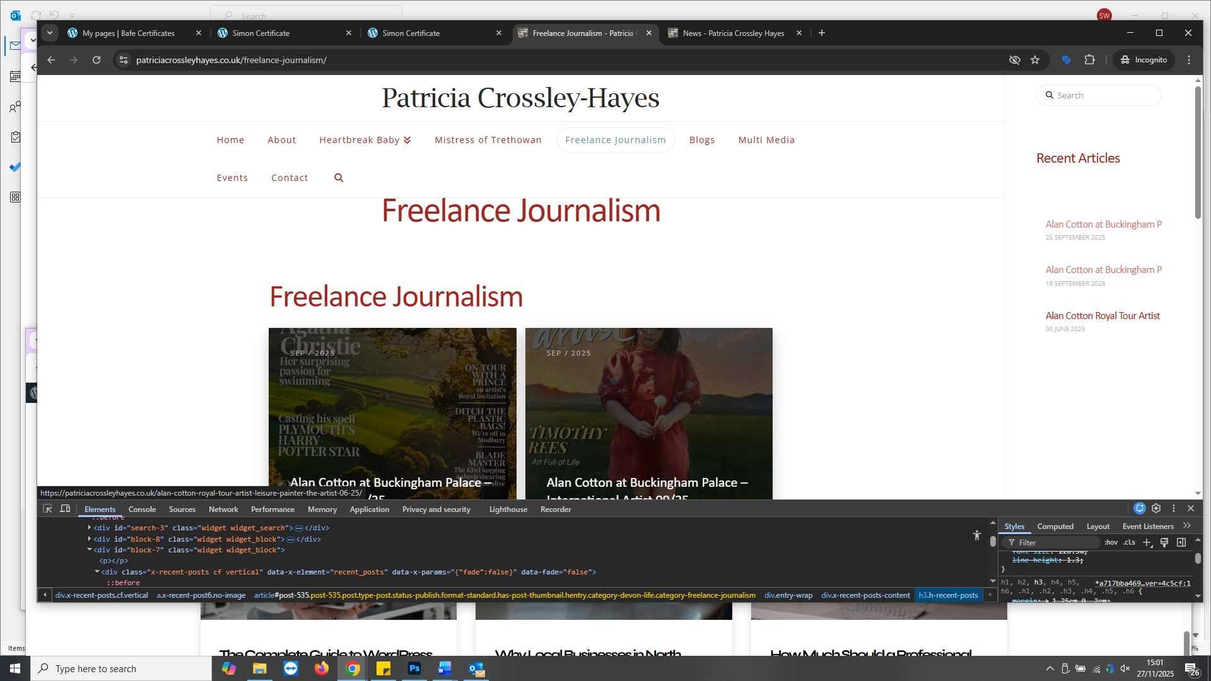This screenshot has width=1211, height=681.
Task: Open Alan Cotton Royal Tour Artist article
Action: [x=1102, y=316]
